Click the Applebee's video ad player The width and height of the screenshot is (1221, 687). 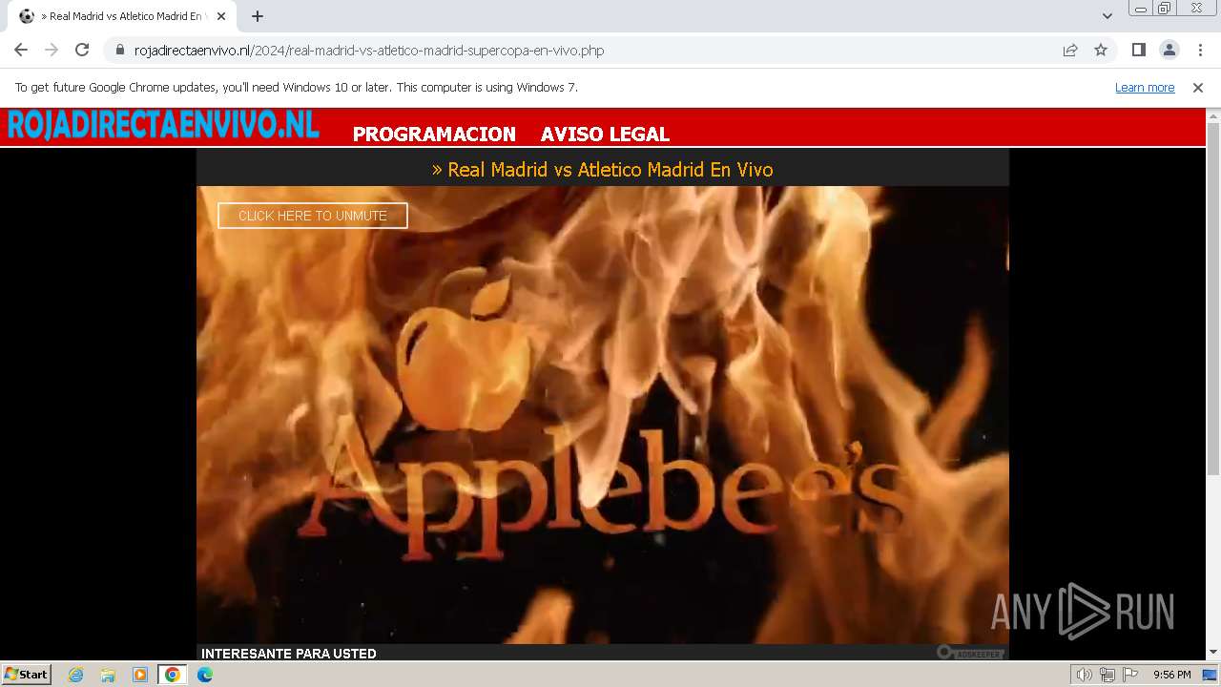[x=603, y=415]
